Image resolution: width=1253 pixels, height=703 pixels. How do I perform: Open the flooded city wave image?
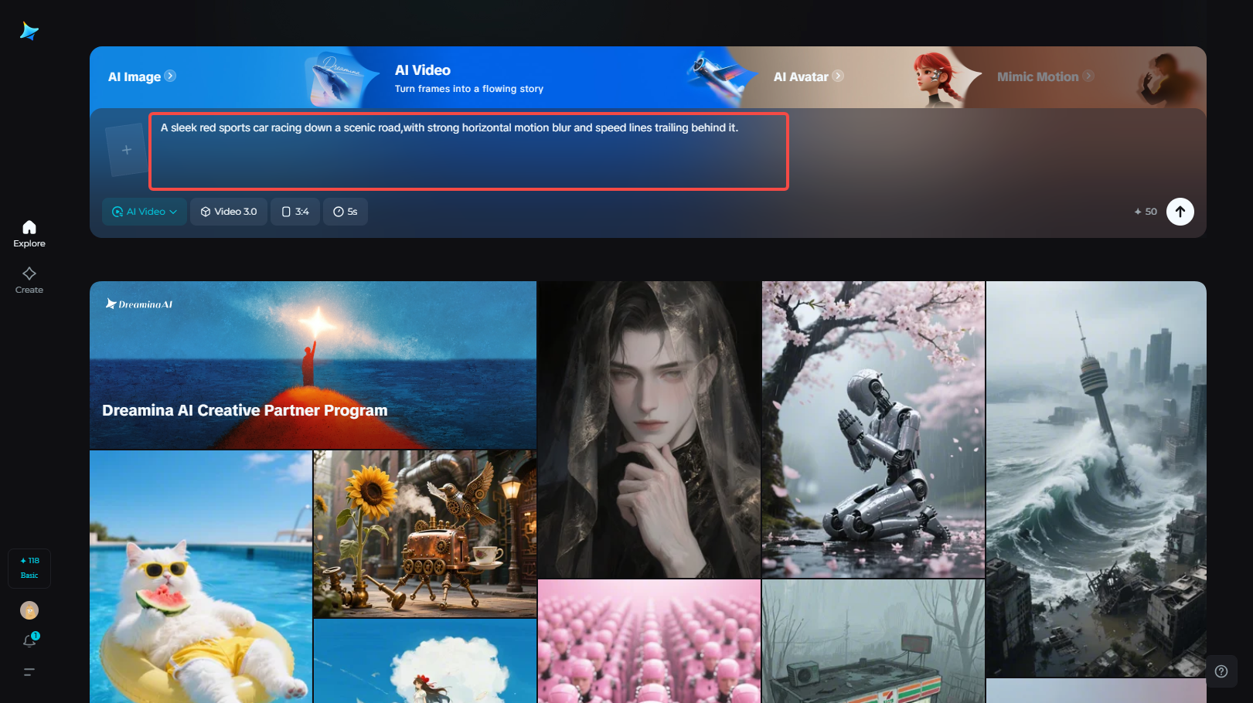(1096, 479)
